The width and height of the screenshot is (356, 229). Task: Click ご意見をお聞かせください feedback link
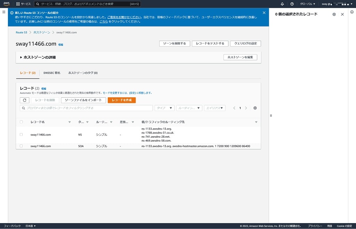click(x=124, y=17)
